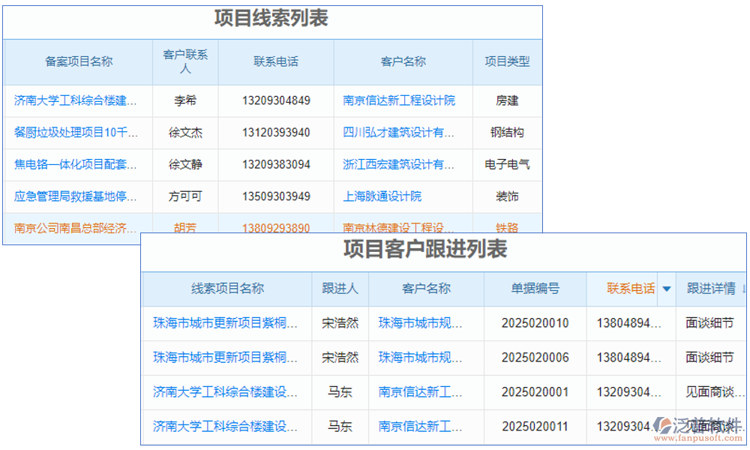
Task: Open the 南京信达新工程设计院 customer link
Action: pos(400,100)
